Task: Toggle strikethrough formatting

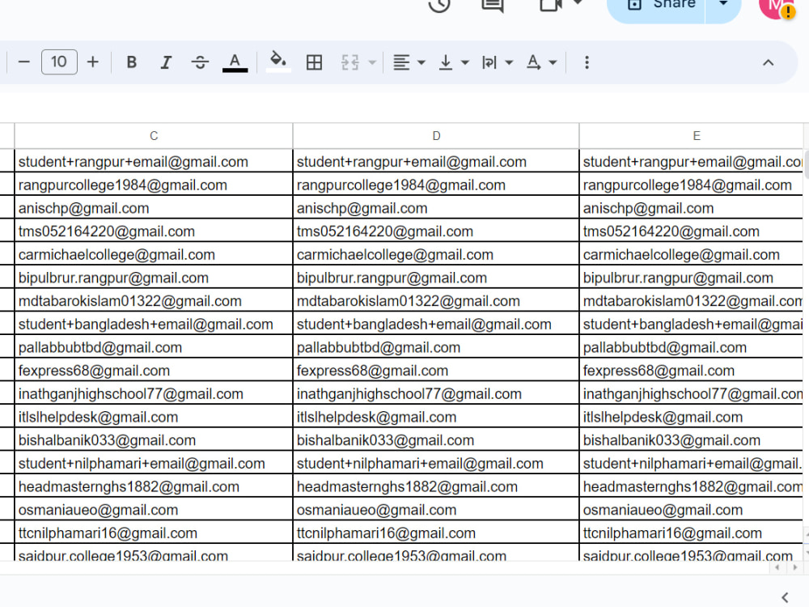Action: (x=199, y=62)
